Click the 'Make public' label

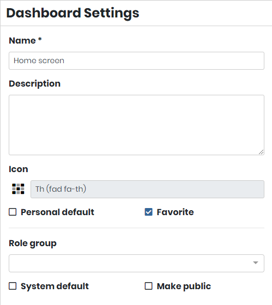(184, 286)
